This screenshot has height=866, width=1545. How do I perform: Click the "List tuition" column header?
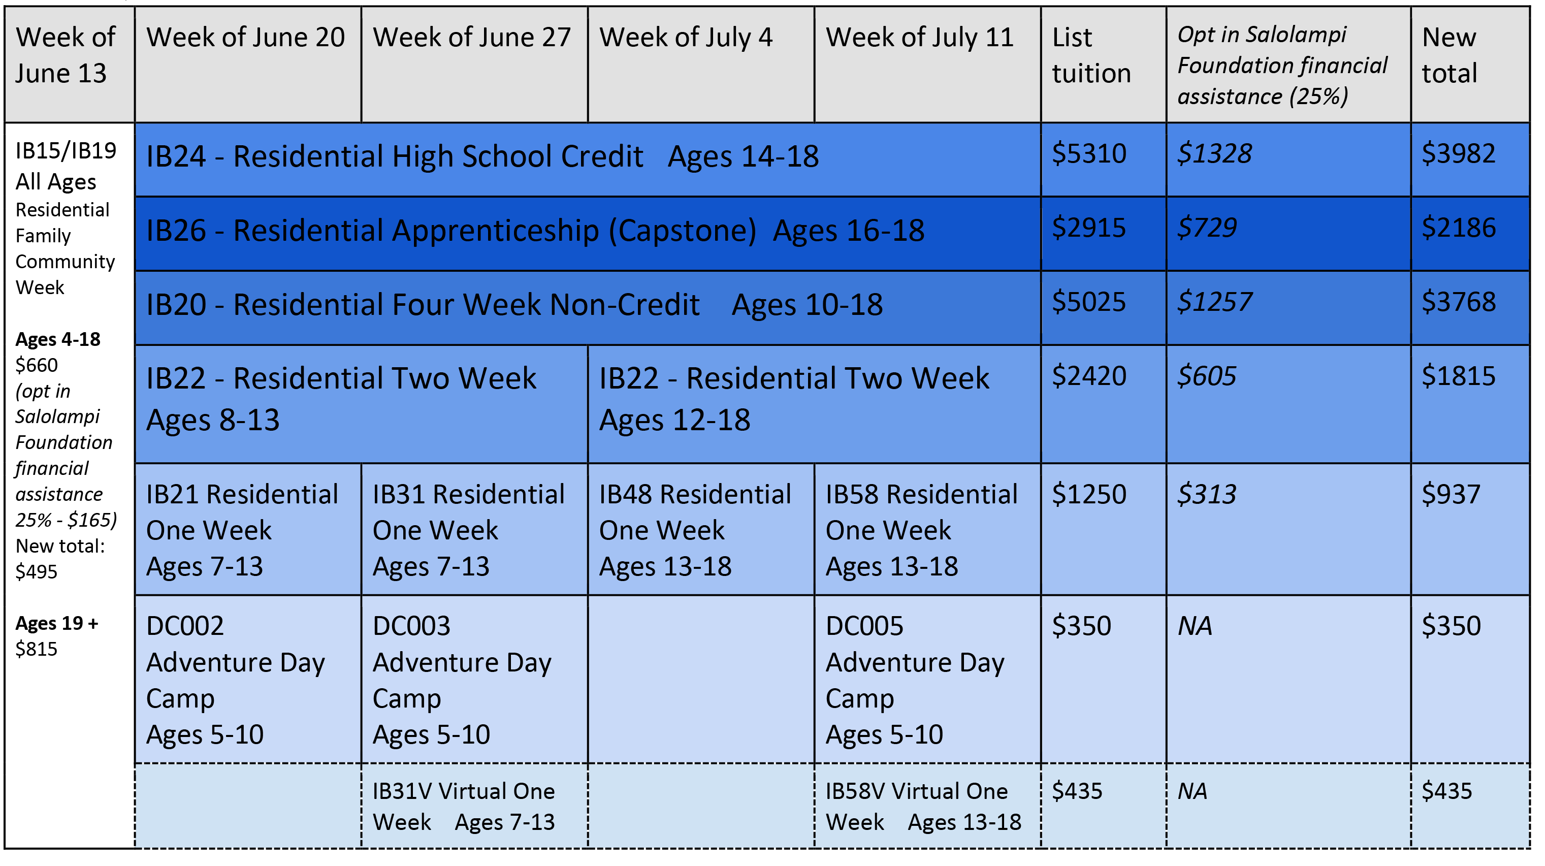(1091, 56)
